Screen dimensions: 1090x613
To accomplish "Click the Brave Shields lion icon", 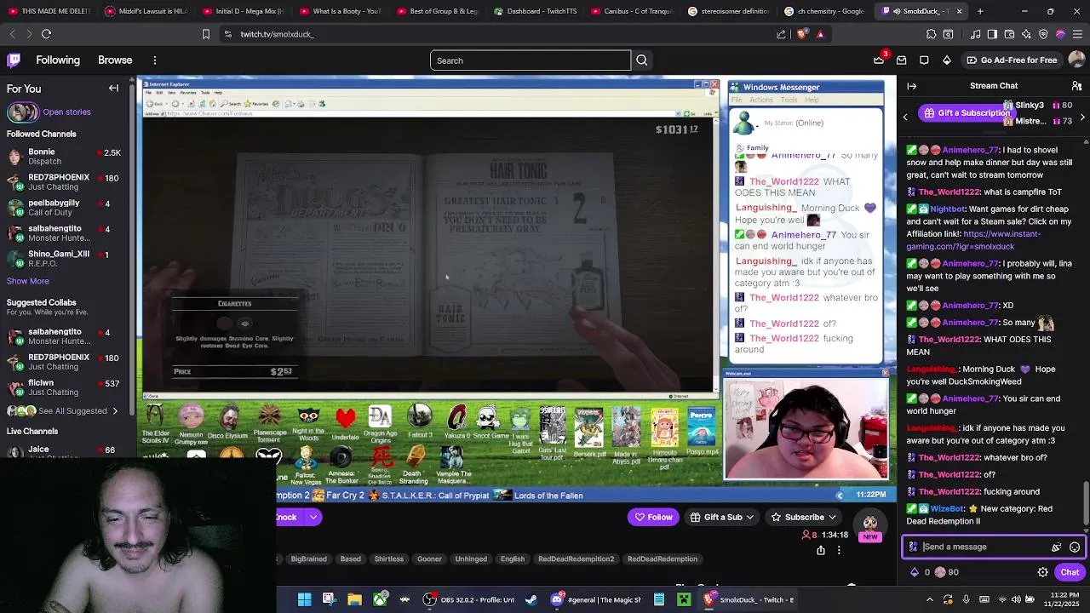I will point(802,34).
